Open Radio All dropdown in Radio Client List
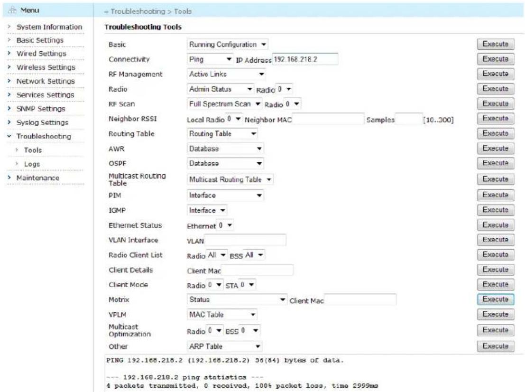The height and width of the screenshot is (392, 525). (x=217, y=255)
